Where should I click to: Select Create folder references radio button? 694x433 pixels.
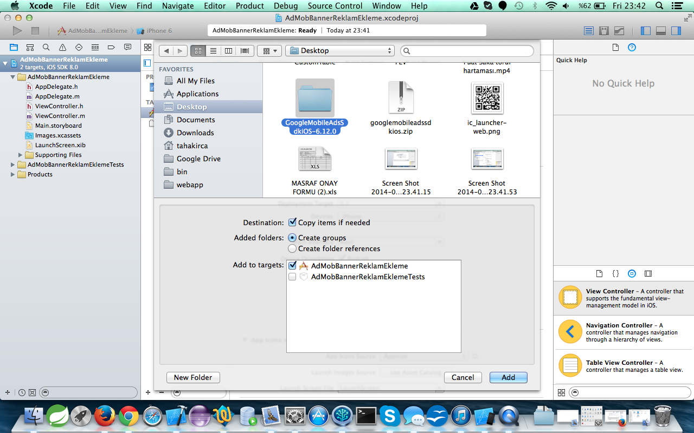click(x=292, y=248)
